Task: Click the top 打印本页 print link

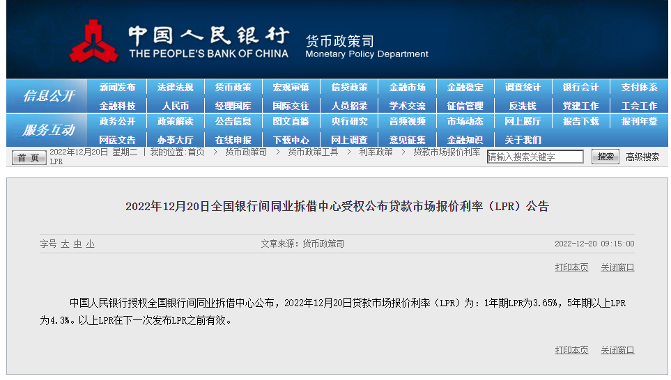Action: click(x=571, y=267)
